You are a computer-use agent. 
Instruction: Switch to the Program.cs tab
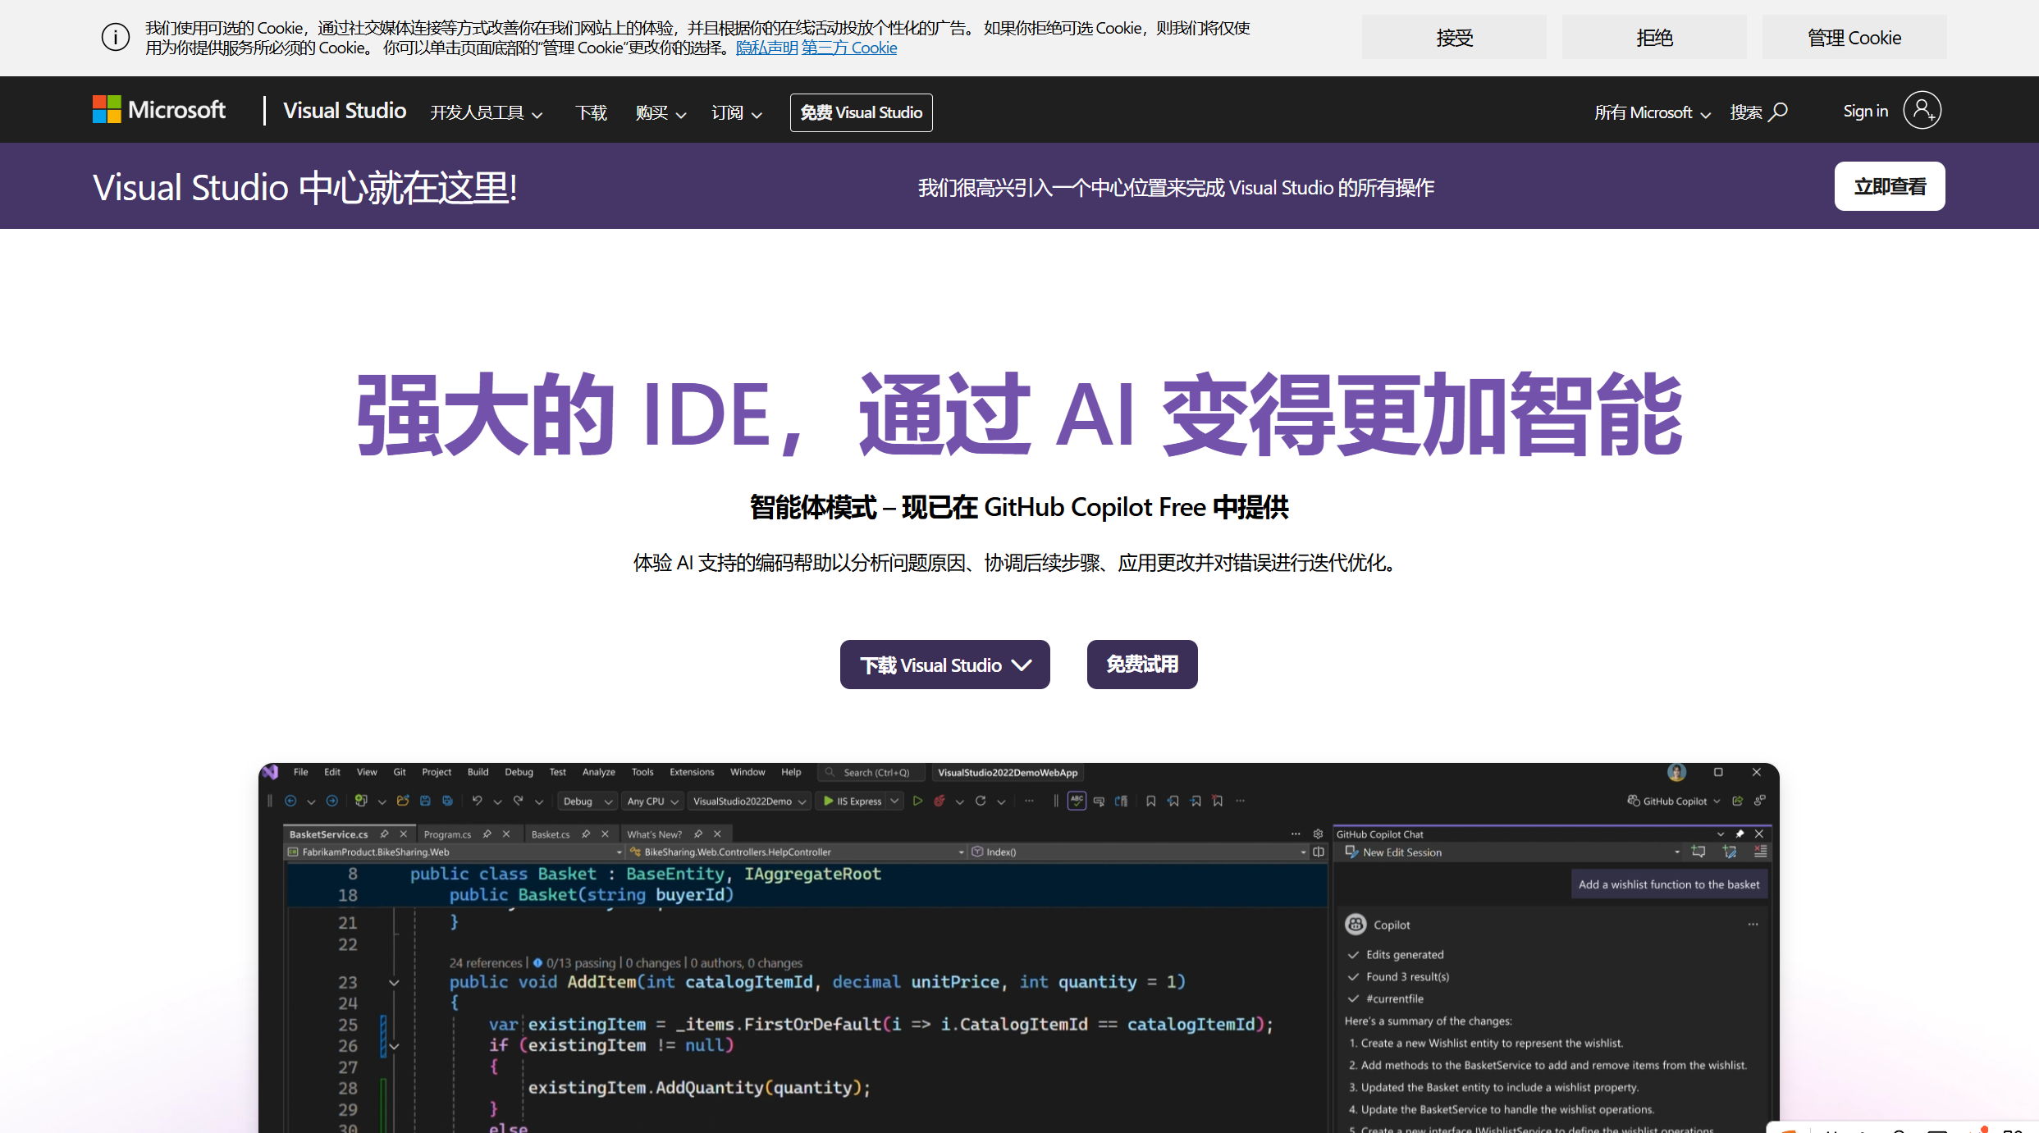pyautogui.click(x=447, y=834)
